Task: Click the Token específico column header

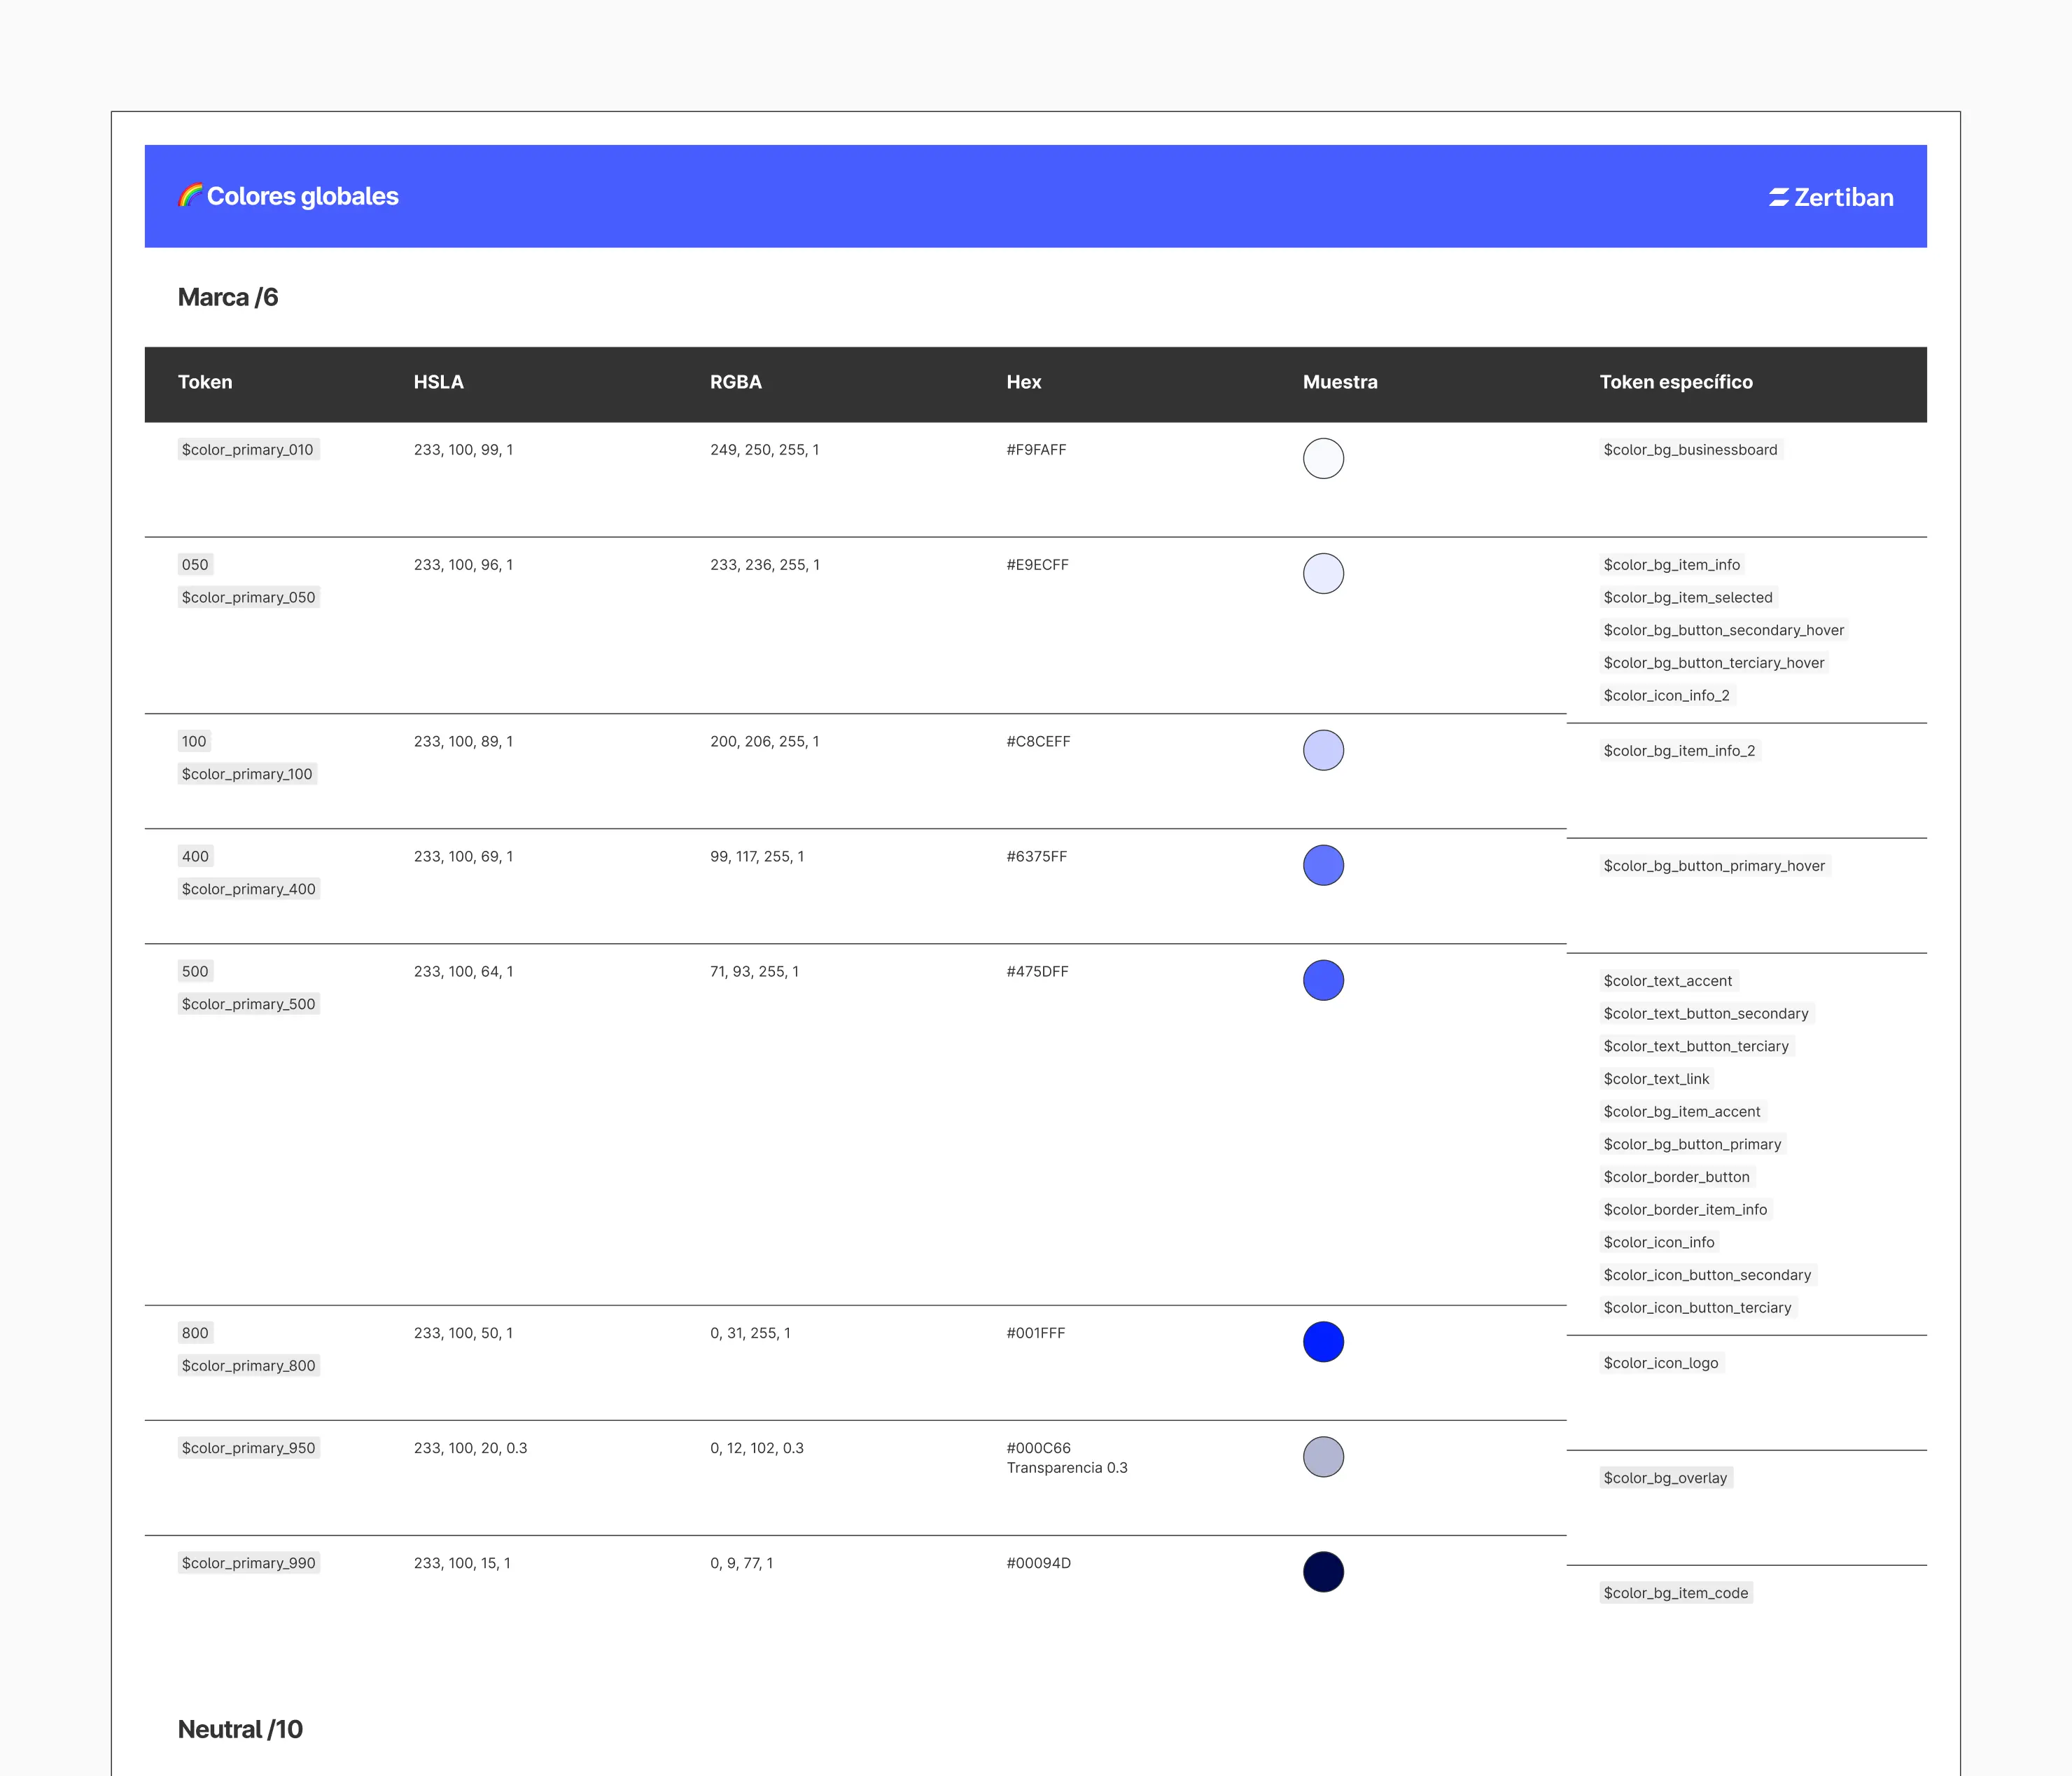Action: [1676, 382]
